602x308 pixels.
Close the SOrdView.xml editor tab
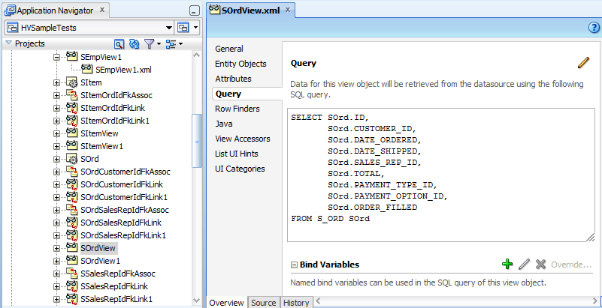288,10
